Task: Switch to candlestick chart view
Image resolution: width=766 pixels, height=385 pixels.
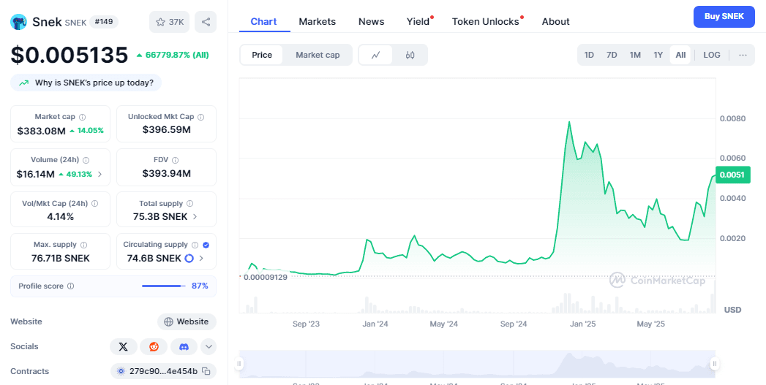Action: (410, 55)
